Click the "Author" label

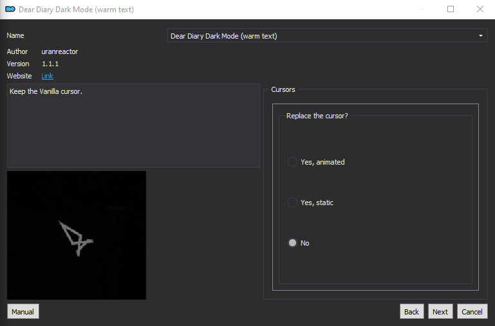pyautogui.click(x=17, y=51)
